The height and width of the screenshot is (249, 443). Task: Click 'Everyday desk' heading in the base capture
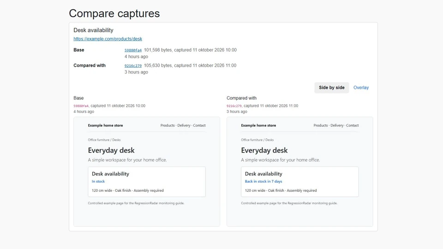coord(111,150)
